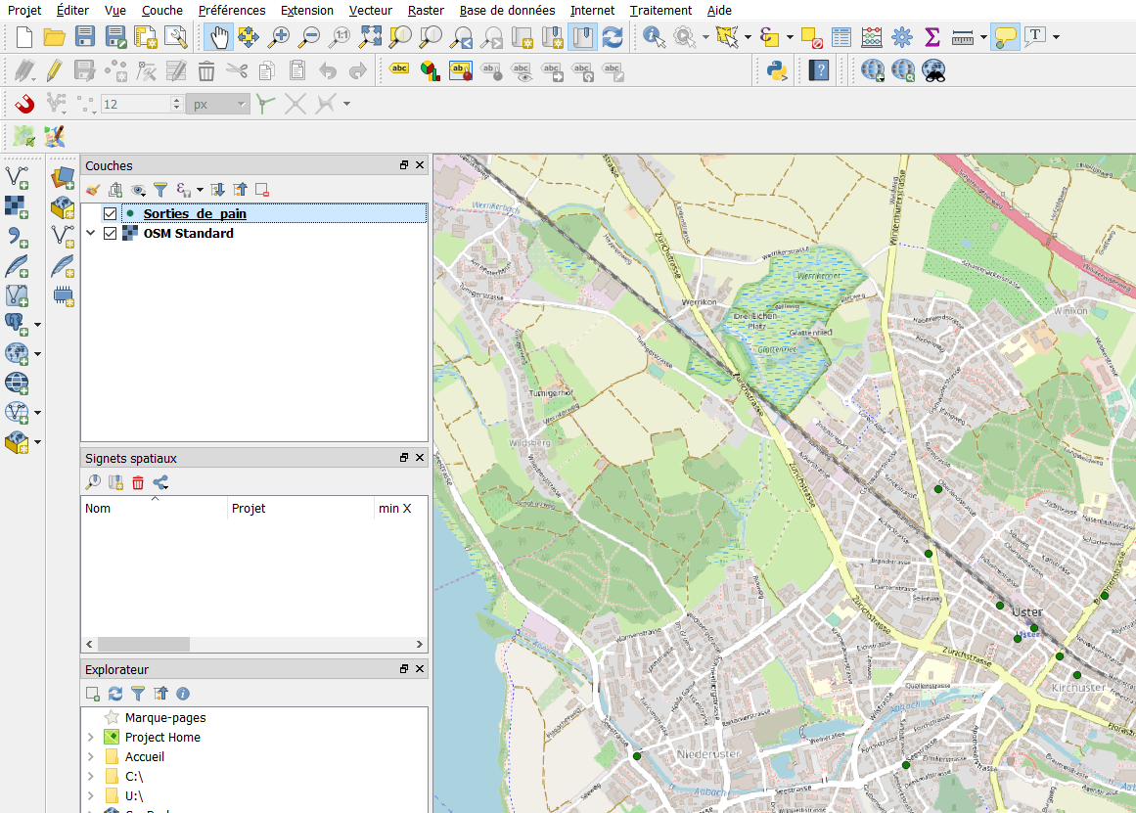Image resolution: width=1136 pixels, height=813 pixels.
Task: Open the snapping unit px dropdown
Action: point(218,104)
